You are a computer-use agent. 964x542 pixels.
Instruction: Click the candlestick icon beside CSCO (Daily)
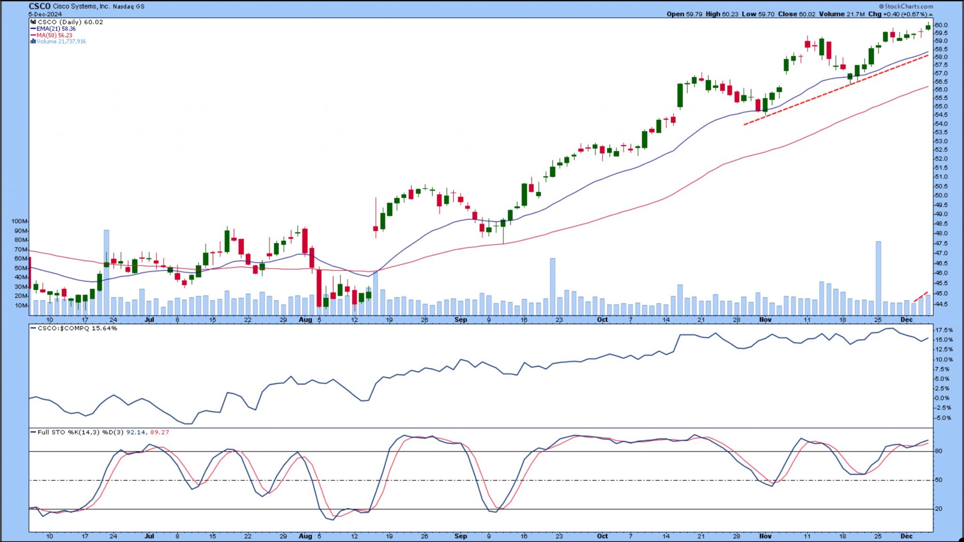tap(33, 22)
